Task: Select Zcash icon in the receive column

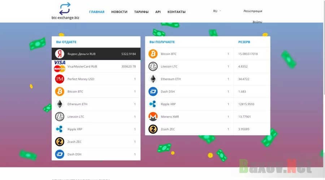Action: tap(153, 129)
